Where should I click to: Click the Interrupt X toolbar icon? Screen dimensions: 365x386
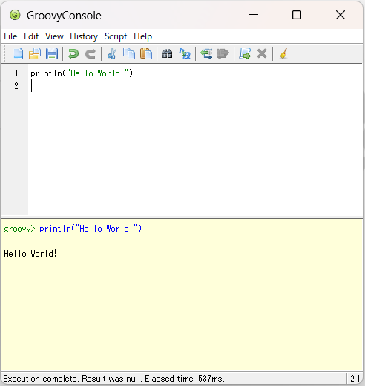262,53
